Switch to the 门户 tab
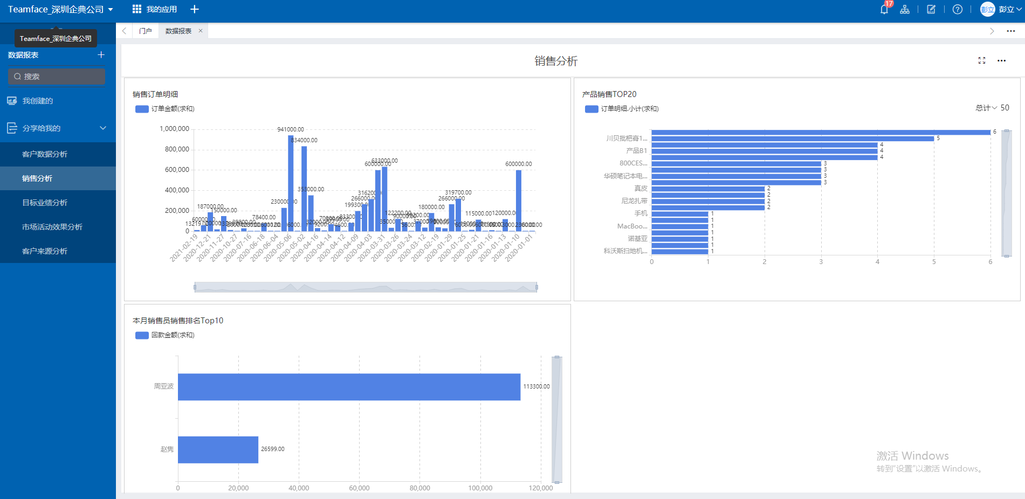 145,31
